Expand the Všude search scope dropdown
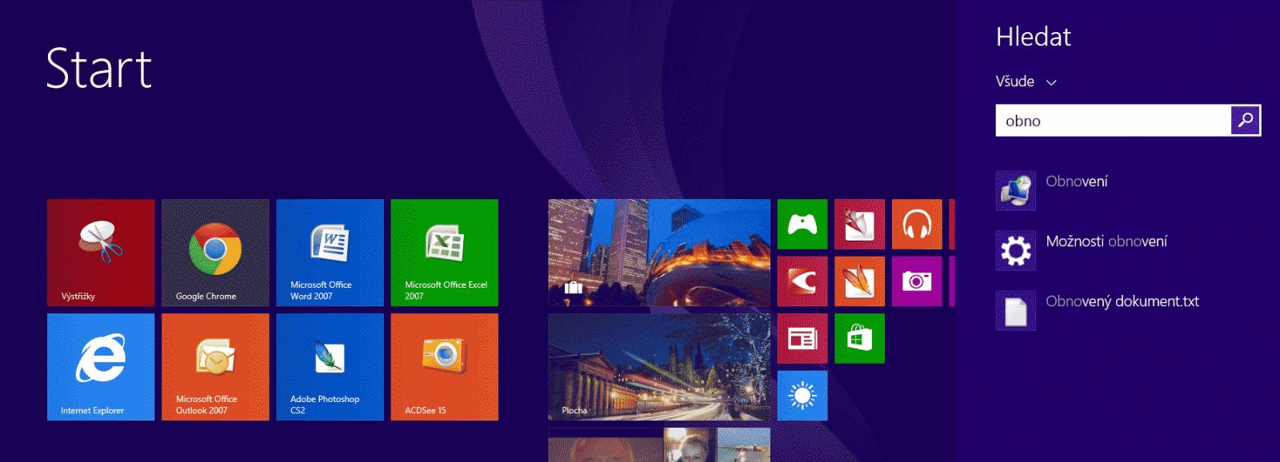Screen dimensions: 1280x462 1026,82
